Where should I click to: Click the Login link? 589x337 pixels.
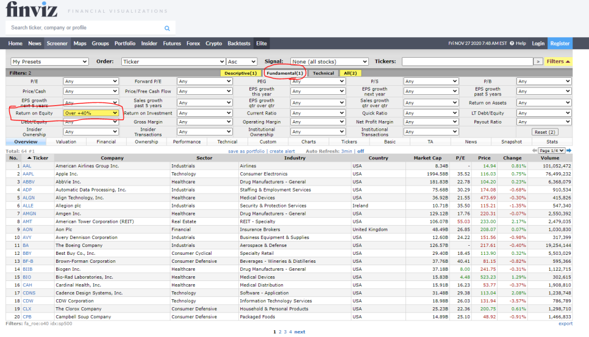point(538,43)
